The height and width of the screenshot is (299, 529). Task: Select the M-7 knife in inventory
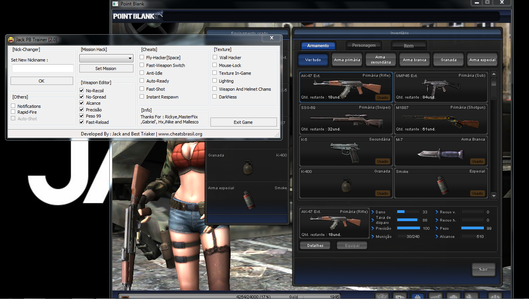(x=441, y=151)
